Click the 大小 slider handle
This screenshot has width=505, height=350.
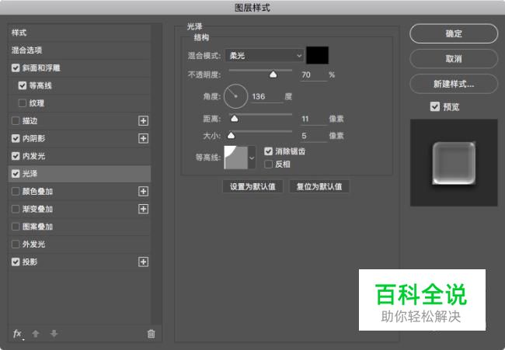pyautogui.click(x=232, y=136)
